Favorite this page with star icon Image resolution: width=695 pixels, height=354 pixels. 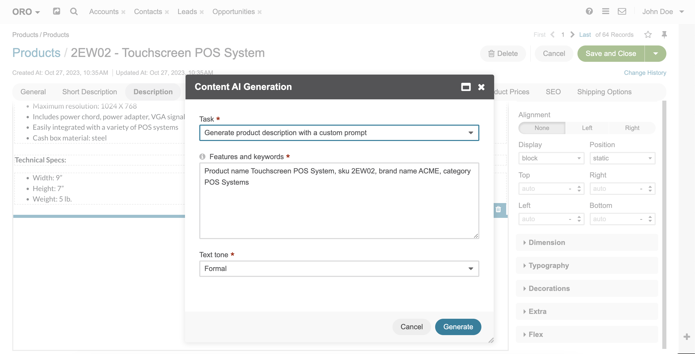pos(648,34)
